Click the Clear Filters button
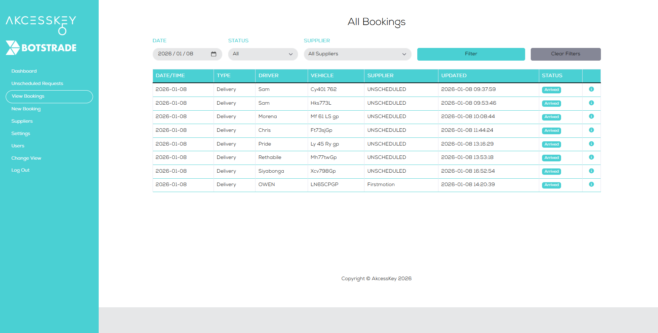The image size is (658, 333). point(565,54)
